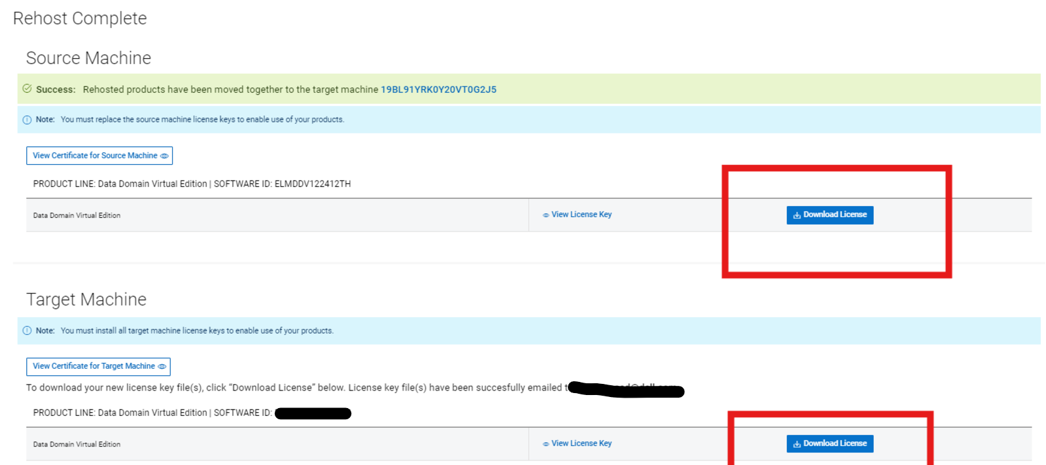Click the Rehost Complete heading
The image size is (1046, 465).
click(x=80, y=18)
